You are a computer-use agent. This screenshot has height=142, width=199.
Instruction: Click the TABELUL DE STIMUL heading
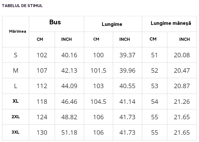[x=22, y=6]
